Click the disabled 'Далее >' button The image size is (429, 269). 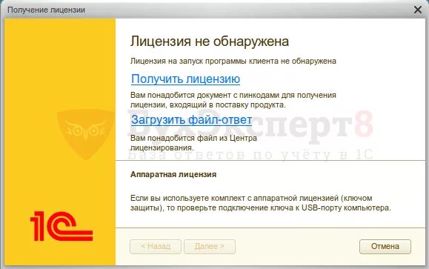210,247
